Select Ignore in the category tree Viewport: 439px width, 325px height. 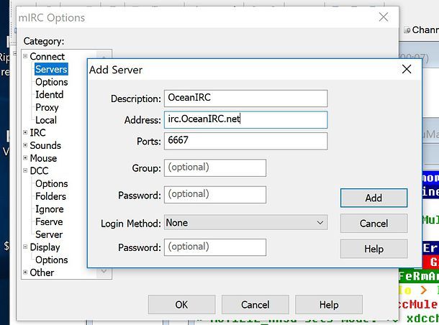point(50,209)
